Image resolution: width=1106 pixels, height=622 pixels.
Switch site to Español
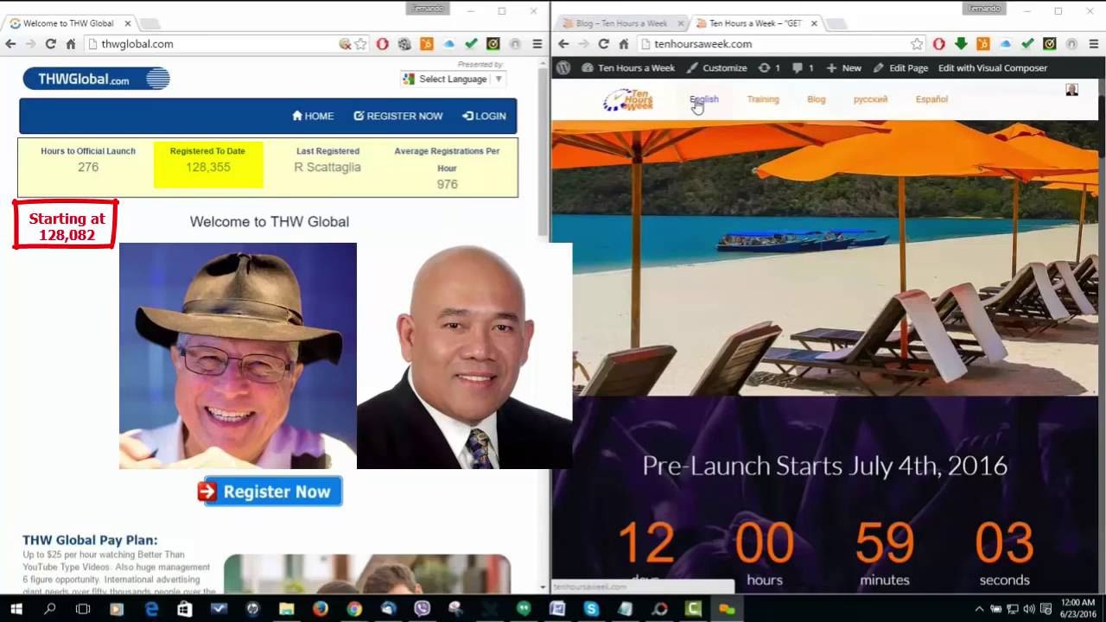[x=931, y=99]
